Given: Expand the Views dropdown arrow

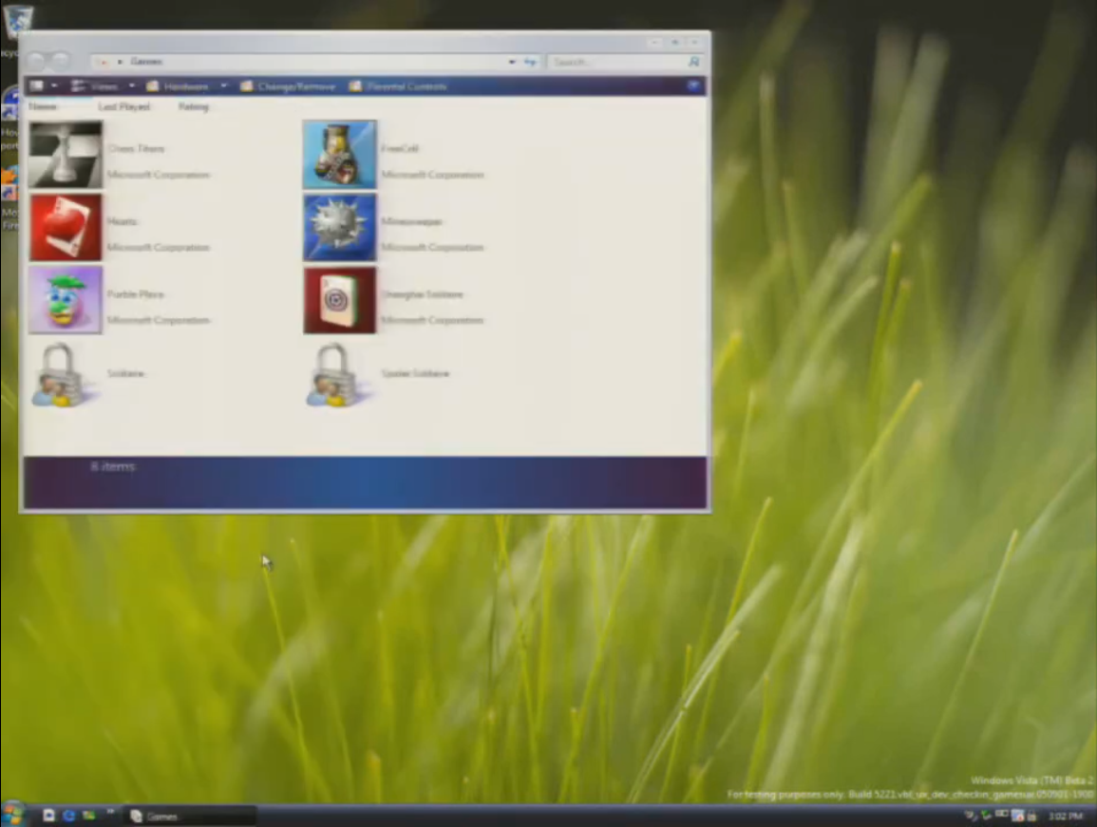Looking at the screenshot, I should [131, 86].
